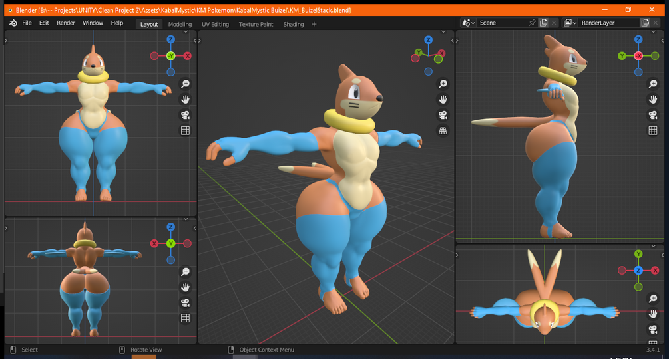Expand the toolbar arrow of the back view viewport

(6, 228)
